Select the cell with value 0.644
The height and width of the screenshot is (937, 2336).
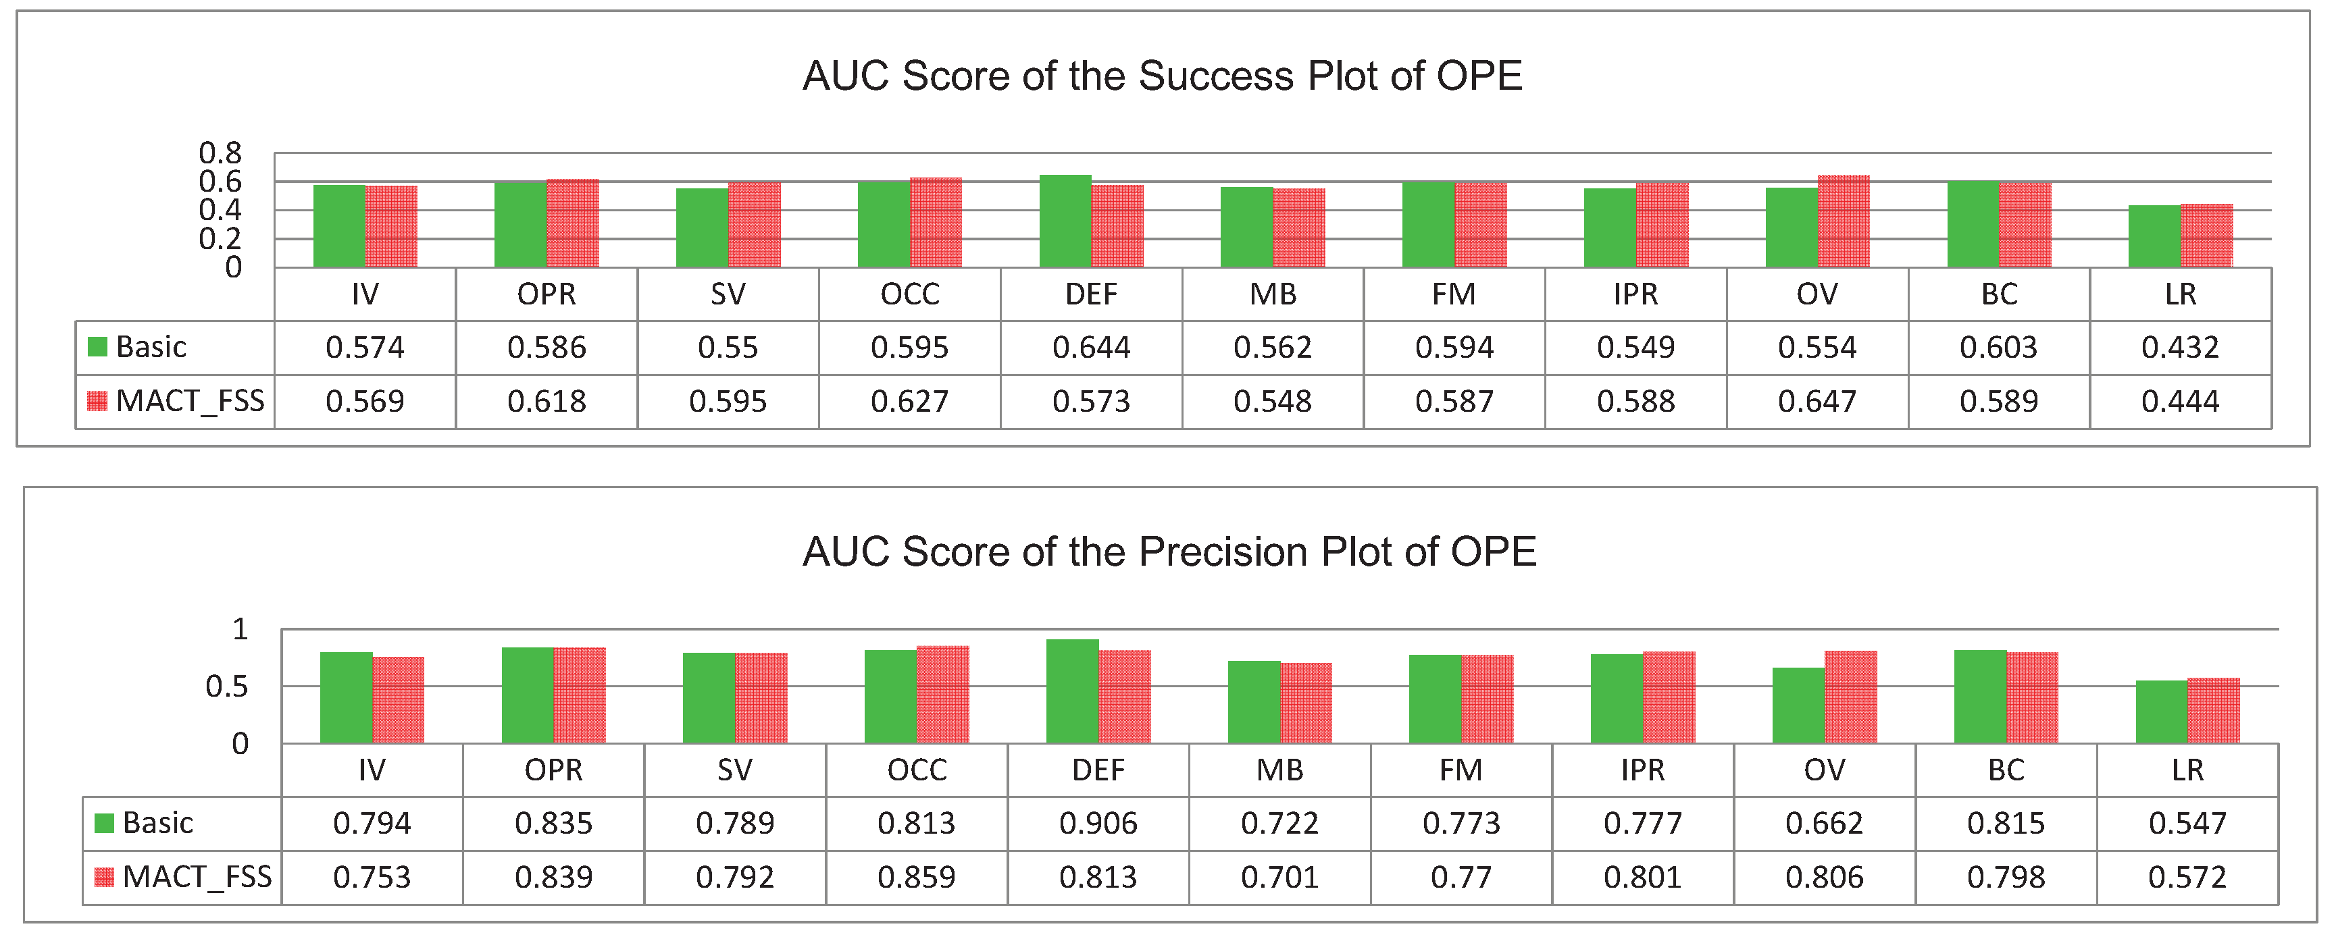tap(1091, 347)
